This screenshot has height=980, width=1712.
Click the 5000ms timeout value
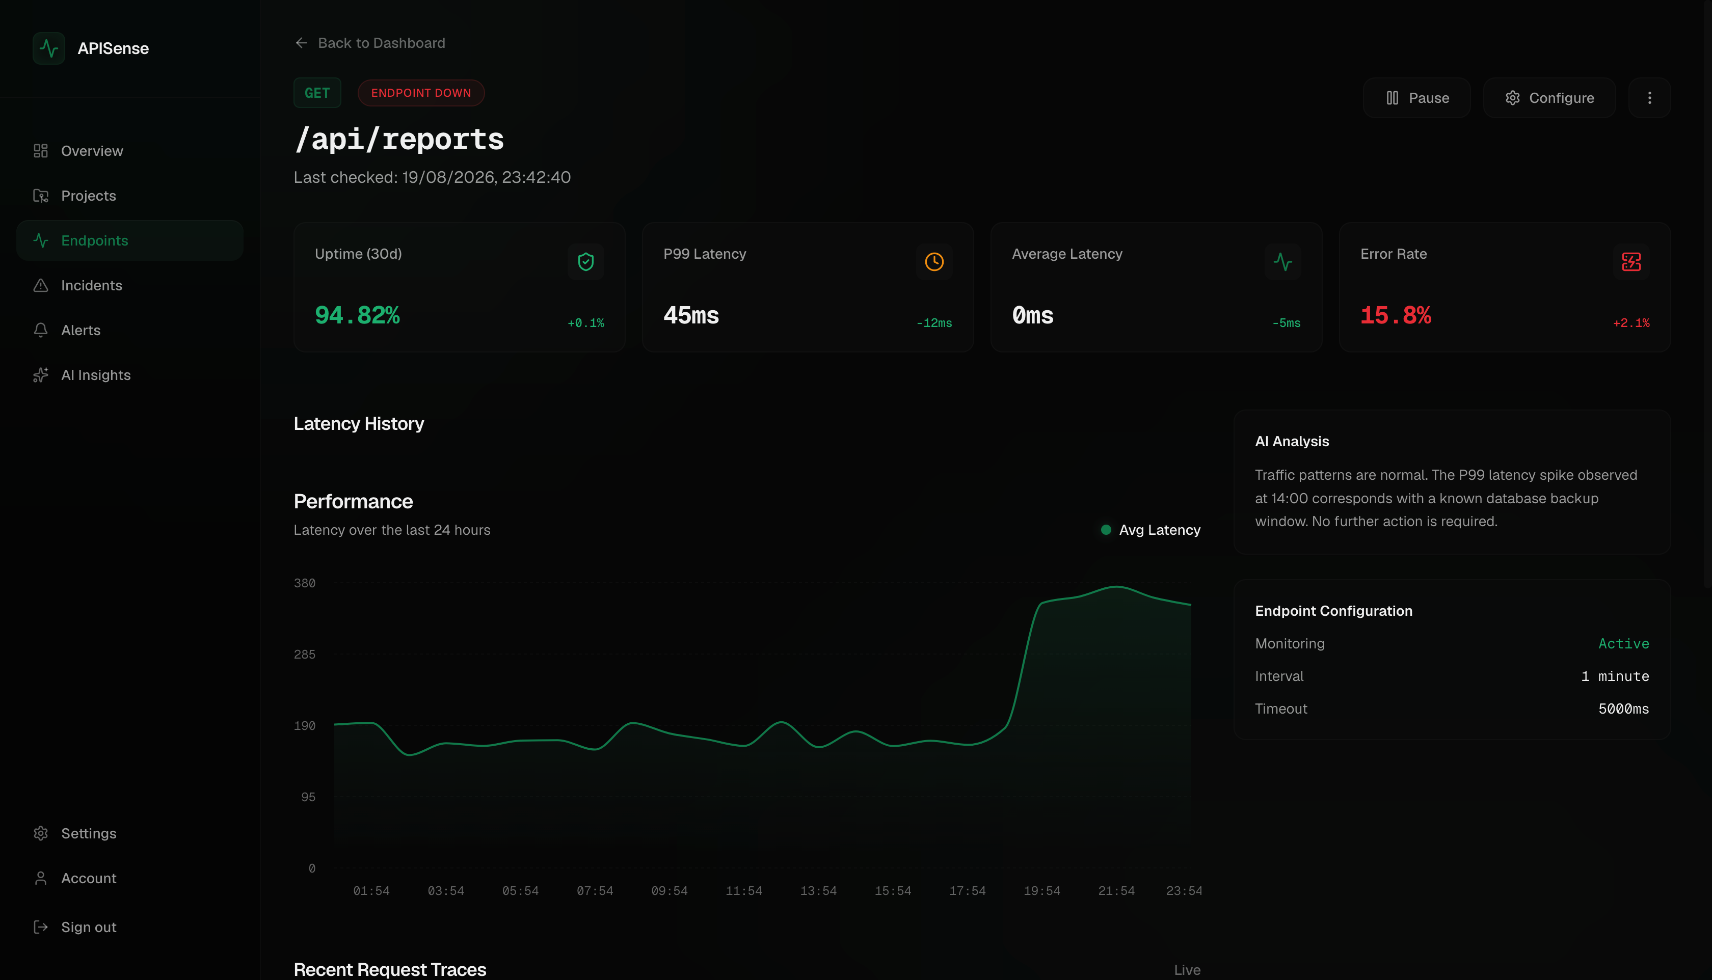[x=1624, y=709]
